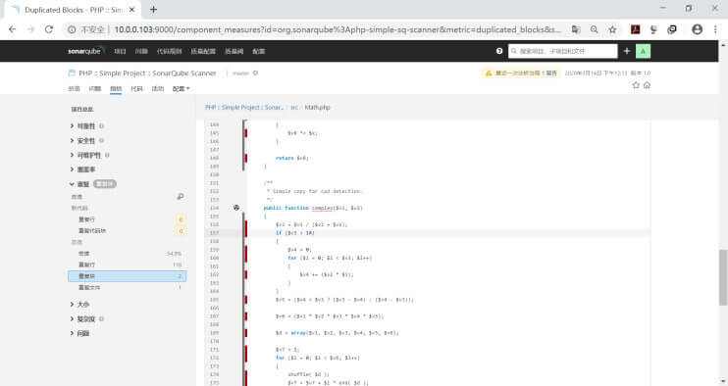The image size is (728, 386).
Task: Switch to the project 代码 tab
Action: 136,88
